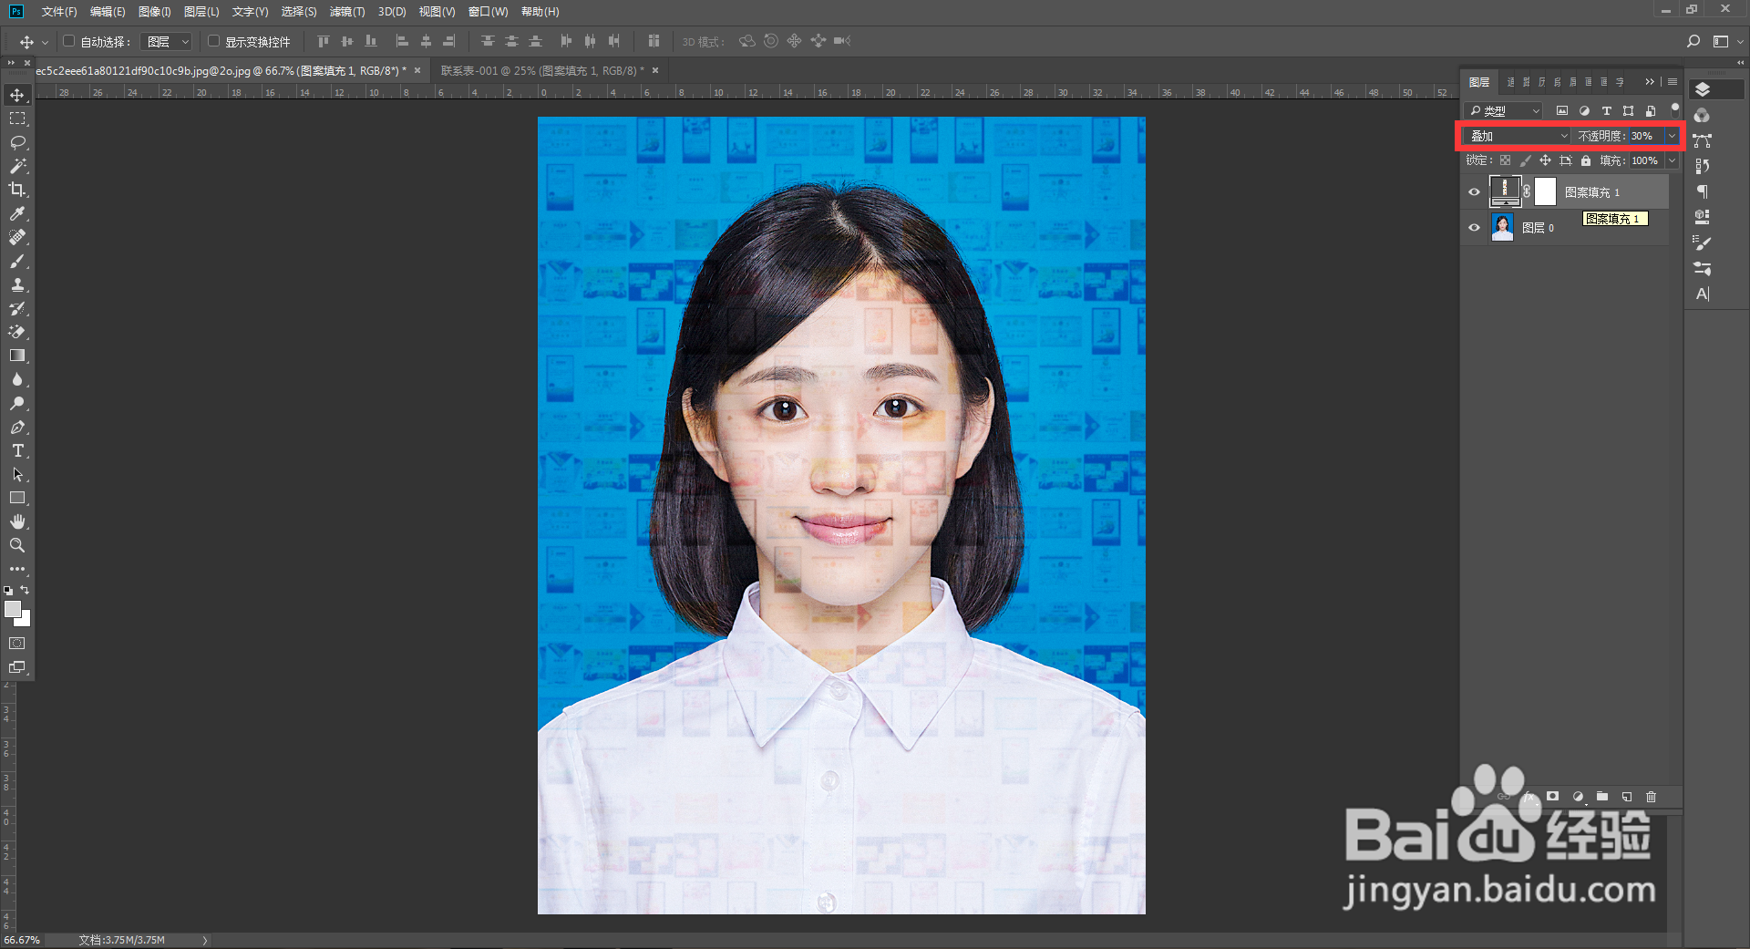Open the search magnifier in the options bar

1693,41
